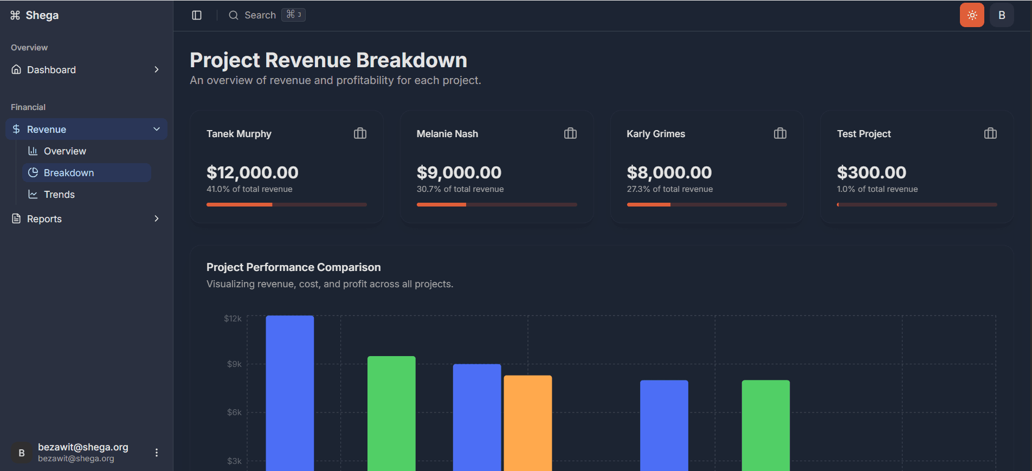Click the 27.3% of total revenue text
Screen dimensions: 1032x471
click(670, 189)
